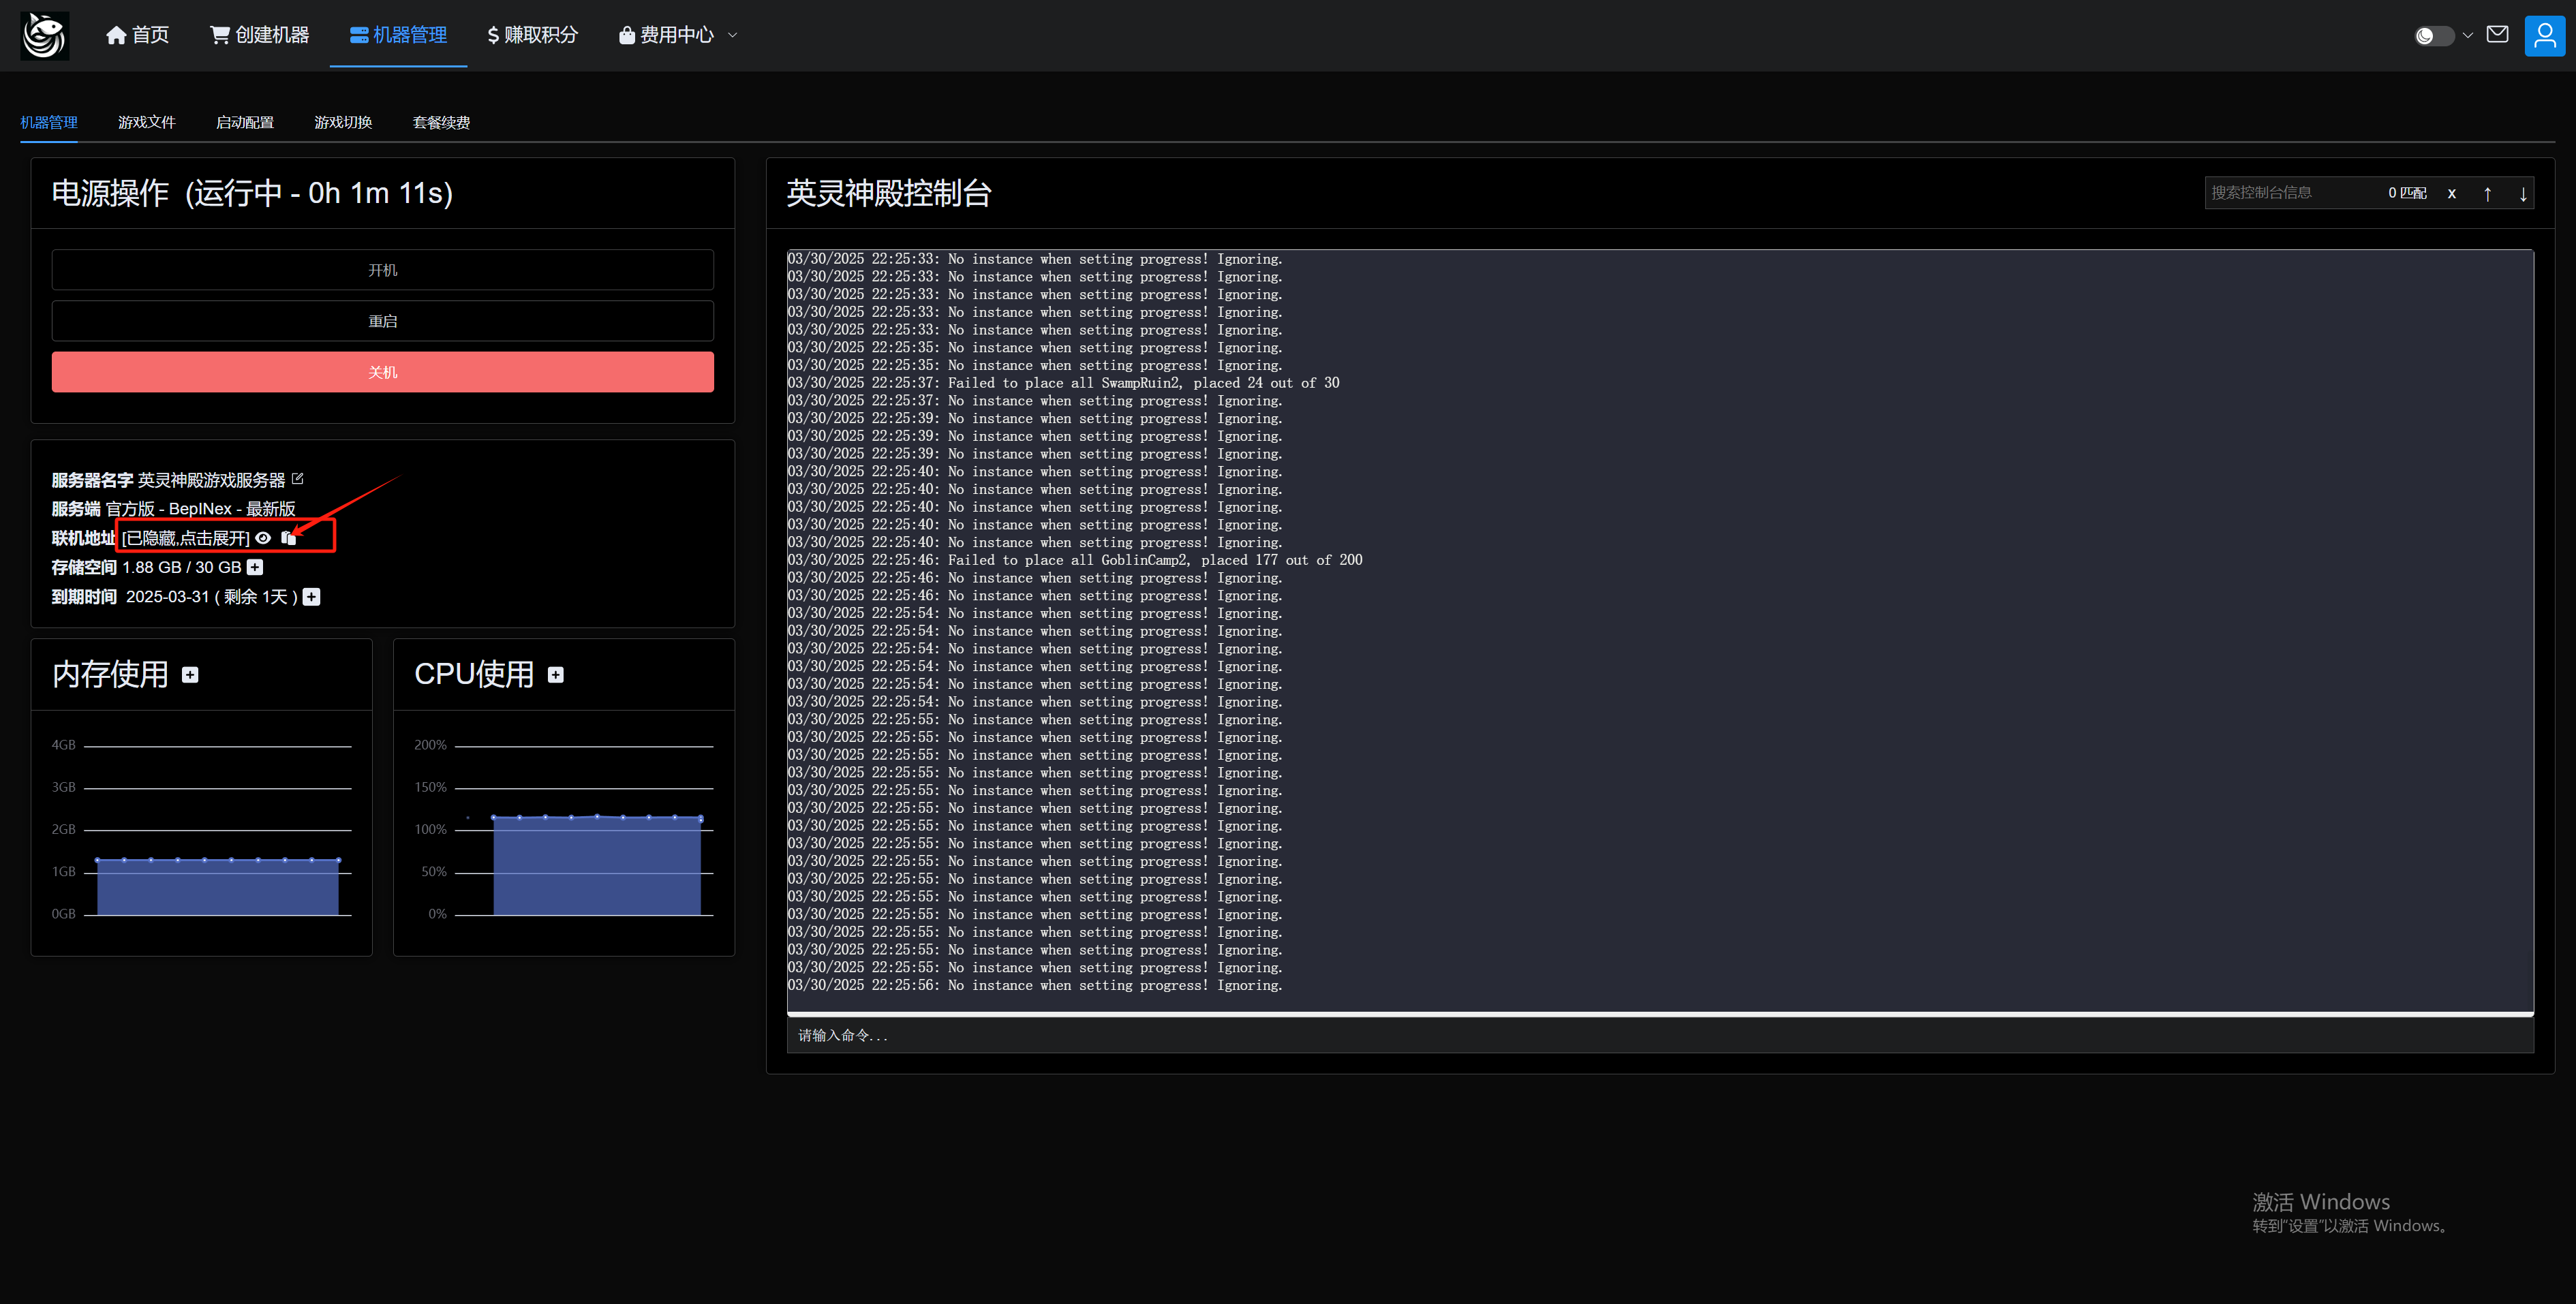Open 创建机器 in the top navigation
Viewport: 2576px width, 1304px height.
[x=259, y=35]
